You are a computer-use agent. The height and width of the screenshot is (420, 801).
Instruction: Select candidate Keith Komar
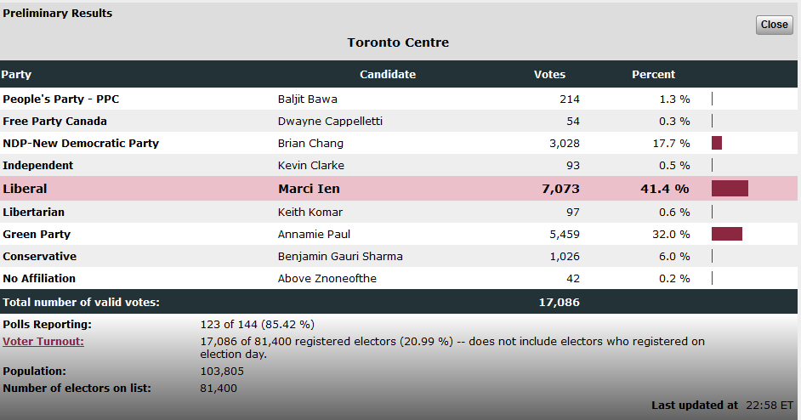tap(309, 212)
